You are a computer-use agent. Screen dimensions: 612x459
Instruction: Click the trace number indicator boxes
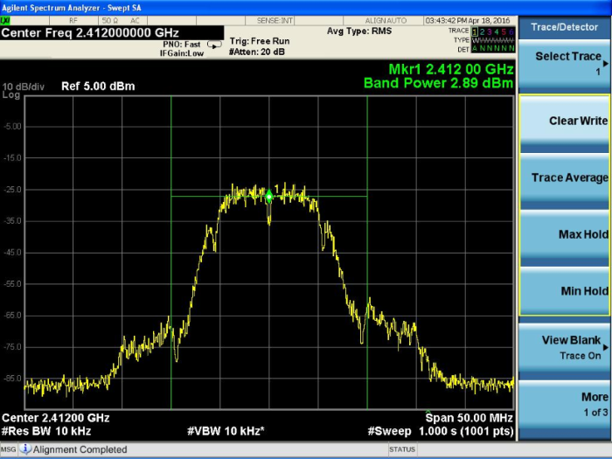click(494, 31)
